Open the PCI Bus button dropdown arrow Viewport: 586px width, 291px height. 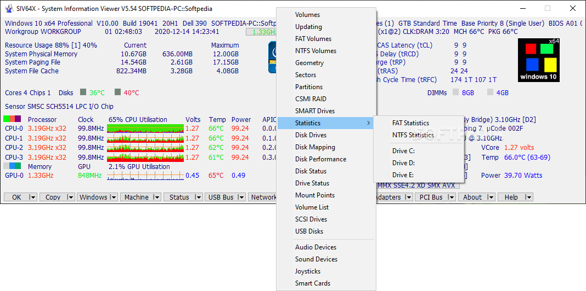pyautogui.click(x=451, y=197)
